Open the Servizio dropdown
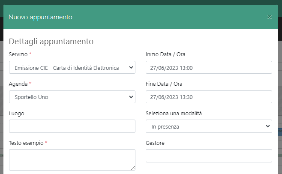Screen dimensions: 282x174 (72, 68)
